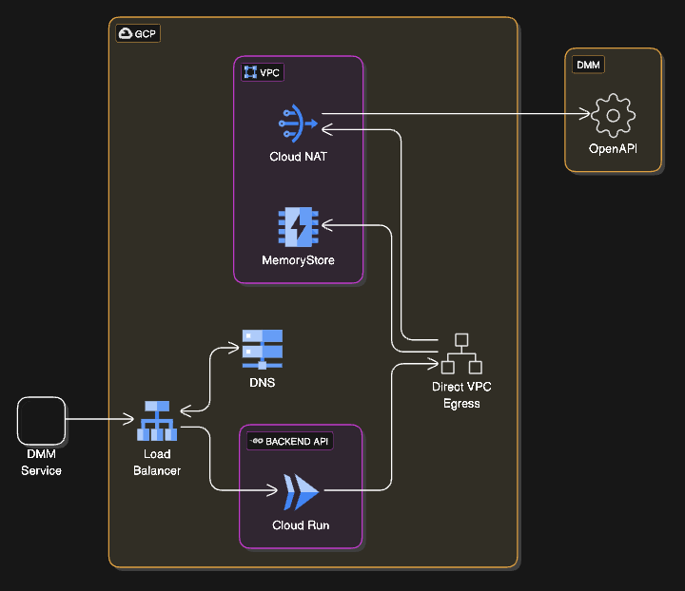Select the Direct VPC Egress network icon
Screen dimensions: 685x591
(461, 353)
